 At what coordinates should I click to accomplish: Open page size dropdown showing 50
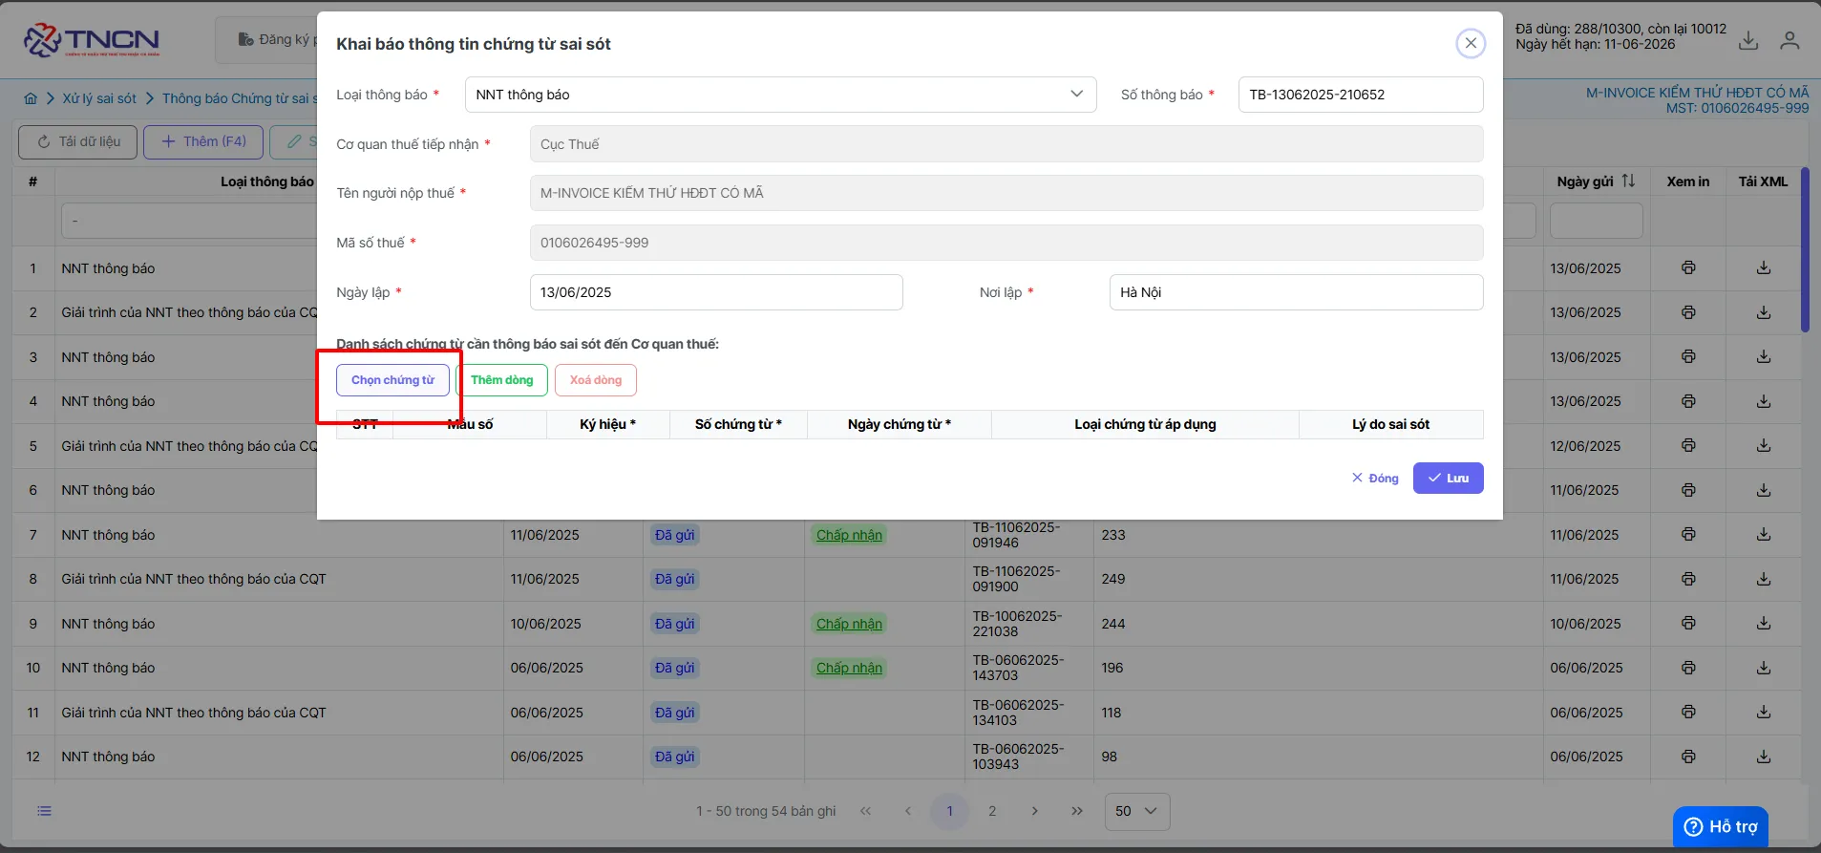[x=1136, y=811]
